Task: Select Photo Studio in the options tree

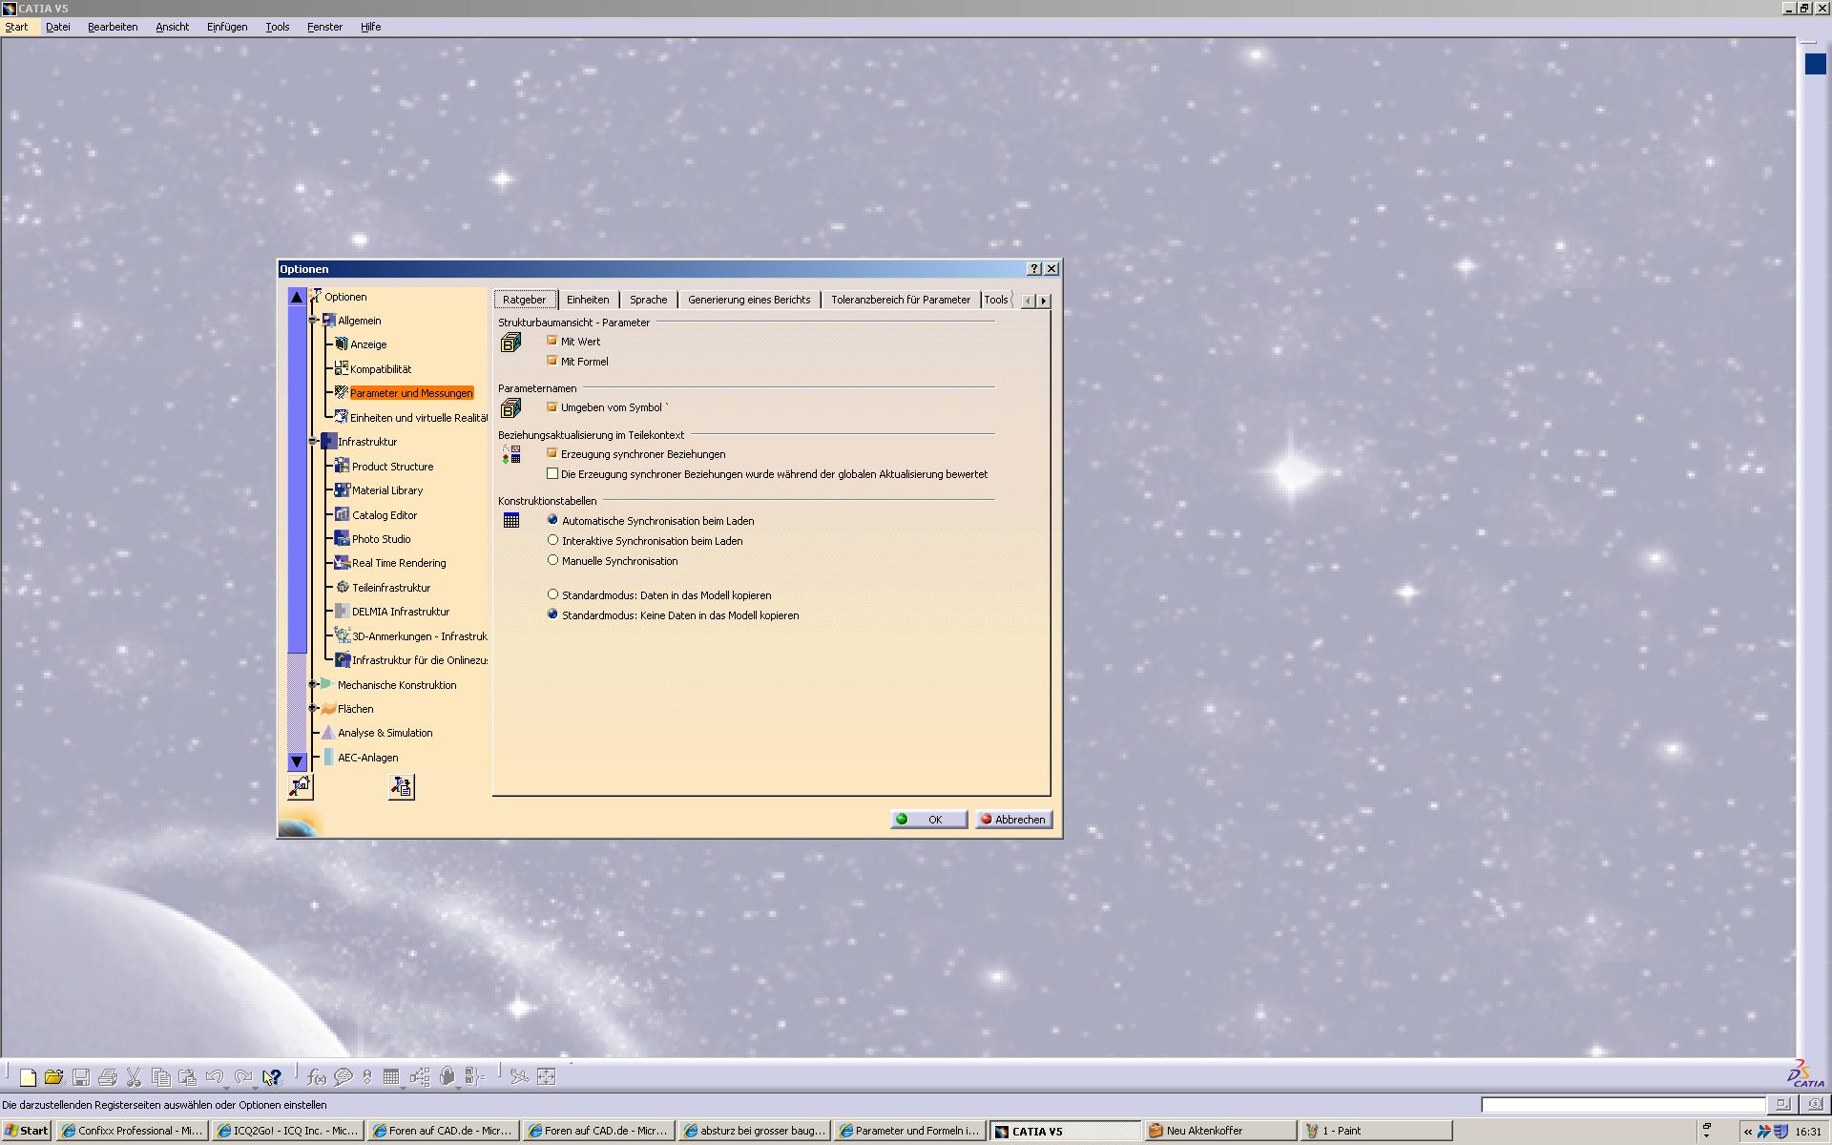Action: pyautogui.click(x=381, y=539)
